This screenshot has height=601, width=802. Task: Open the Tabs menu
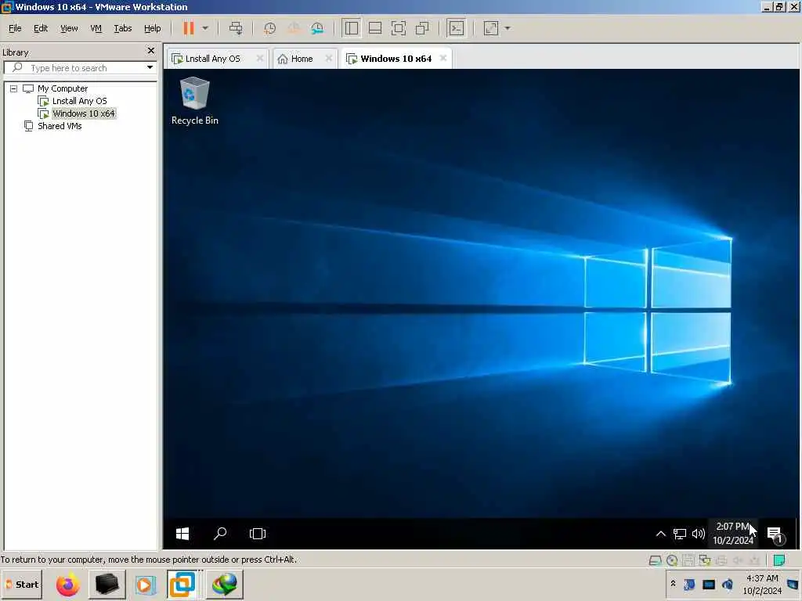point(123,28)
